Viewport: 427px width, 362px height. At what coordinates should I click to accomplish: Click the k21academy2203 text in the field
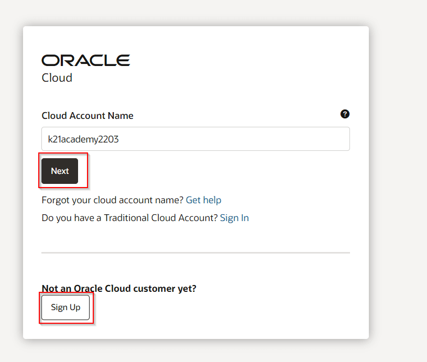coord(80,139)
